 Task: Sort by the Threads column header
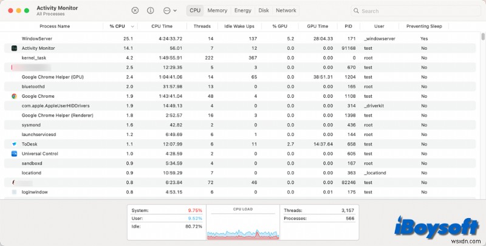point(202,26)
